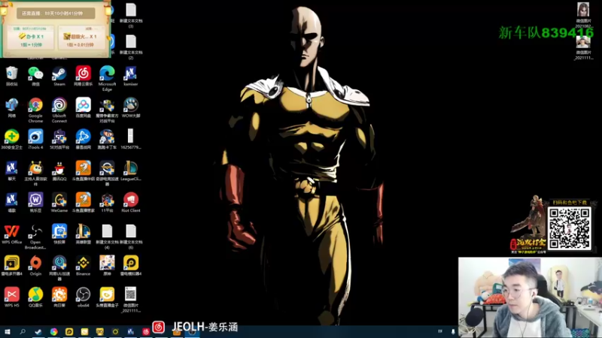Image resolution: width=602 pixels, height=338 pixels.
Task: Select the top-right WeChat image 2021082 file
Action: pyautogui.click(x=583, y=15)
